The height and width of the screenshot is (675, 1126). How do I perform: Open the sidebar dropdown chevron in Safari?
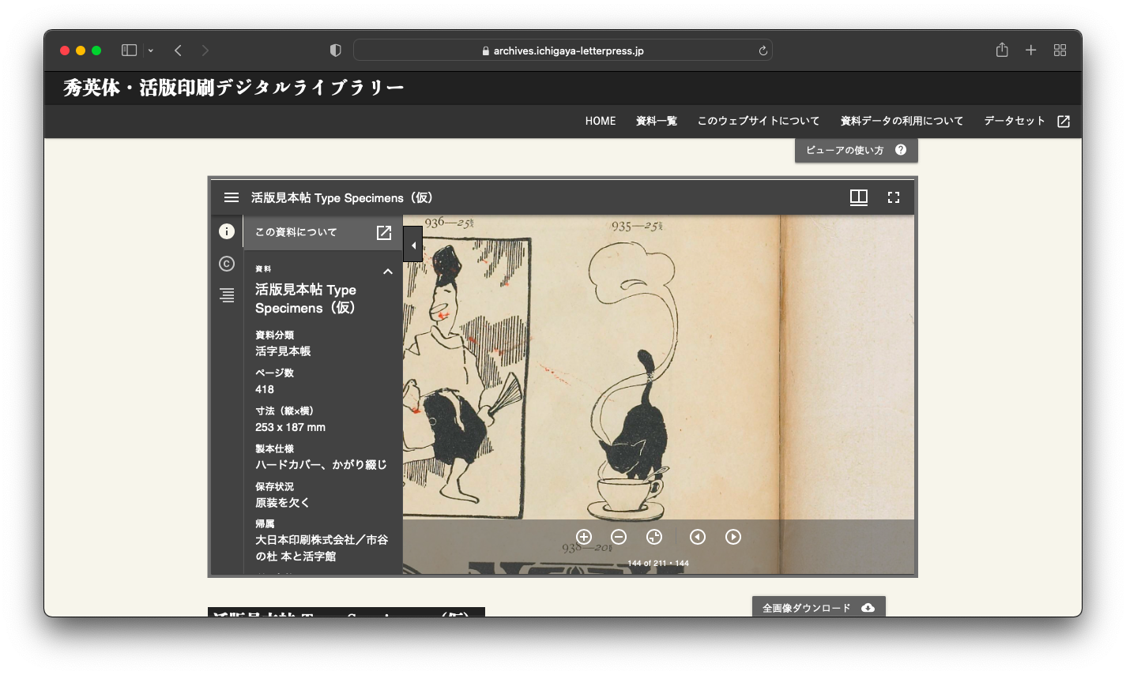point(150,51)
